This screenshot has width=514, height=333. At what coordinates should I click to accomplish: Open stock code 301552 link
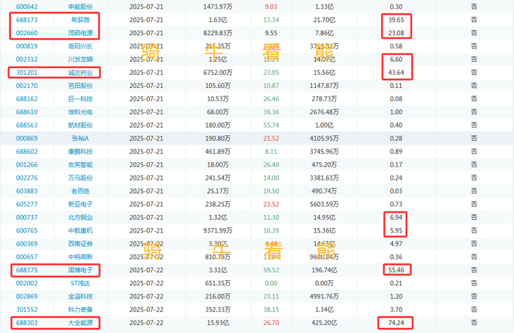click(27, 310)
